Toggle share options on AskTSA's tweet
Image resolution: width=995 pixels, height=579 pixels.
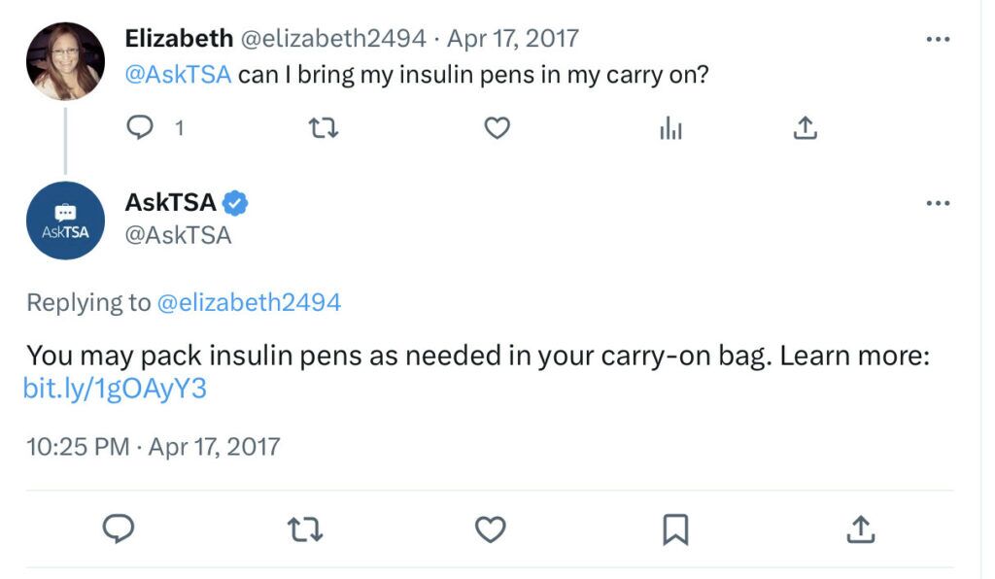click(x=861, y=528)
